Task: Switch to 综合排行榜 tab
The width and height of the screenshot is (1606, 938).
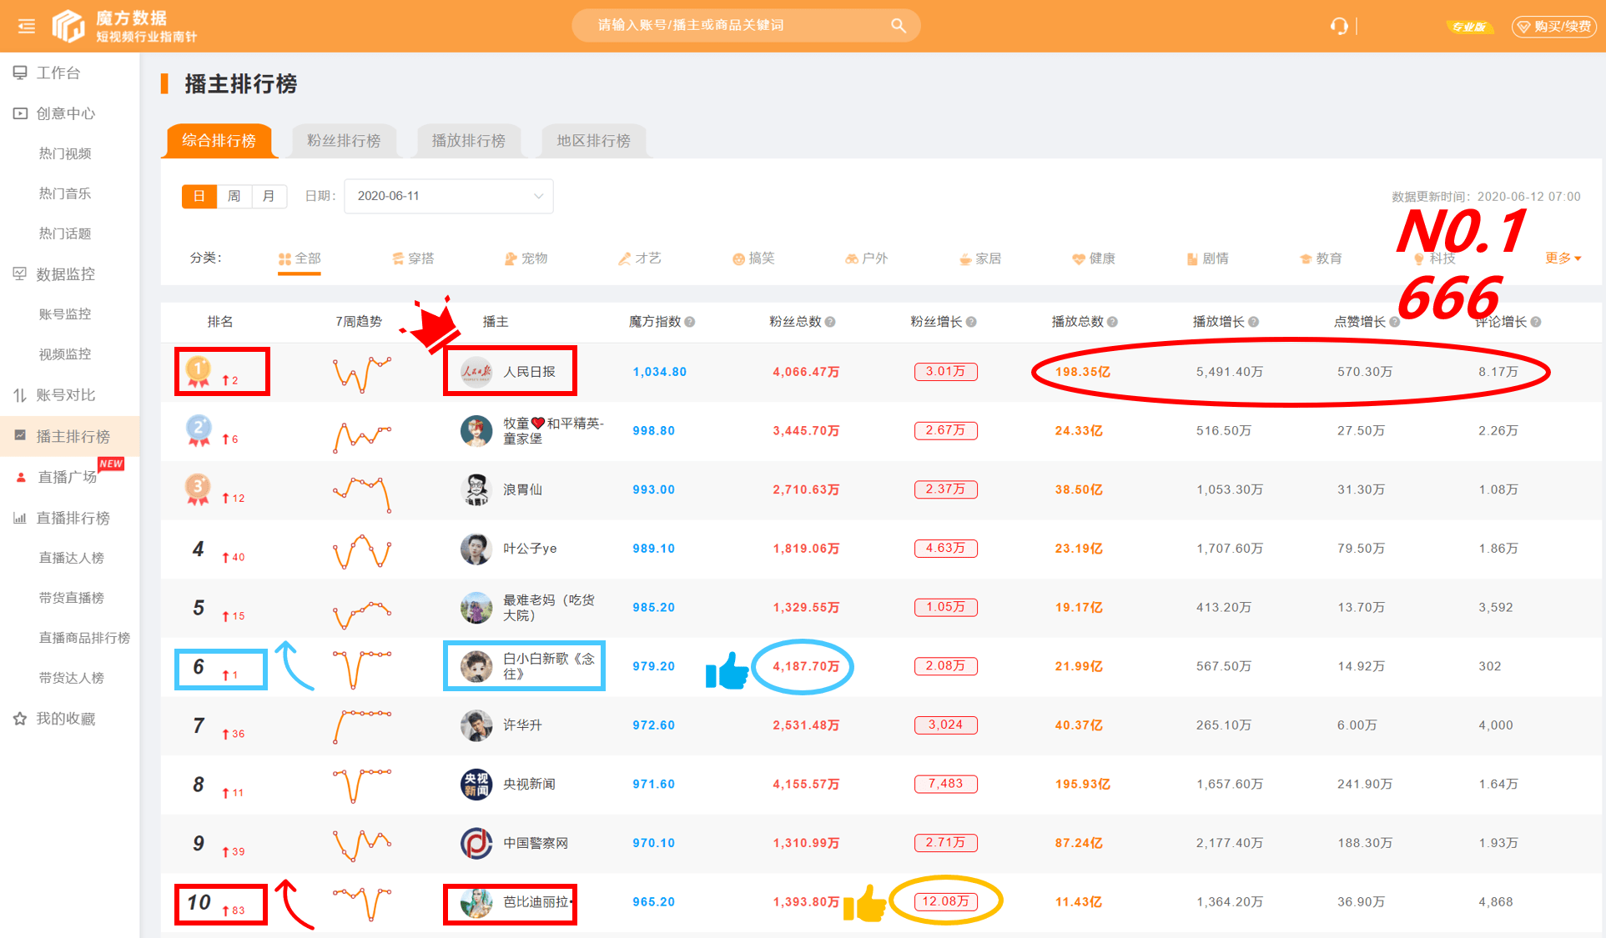Action: [219, 141]
